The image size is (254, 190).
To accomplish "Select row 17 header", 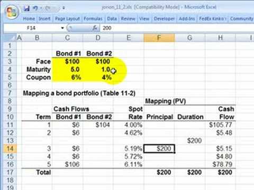I will [10, 172].
